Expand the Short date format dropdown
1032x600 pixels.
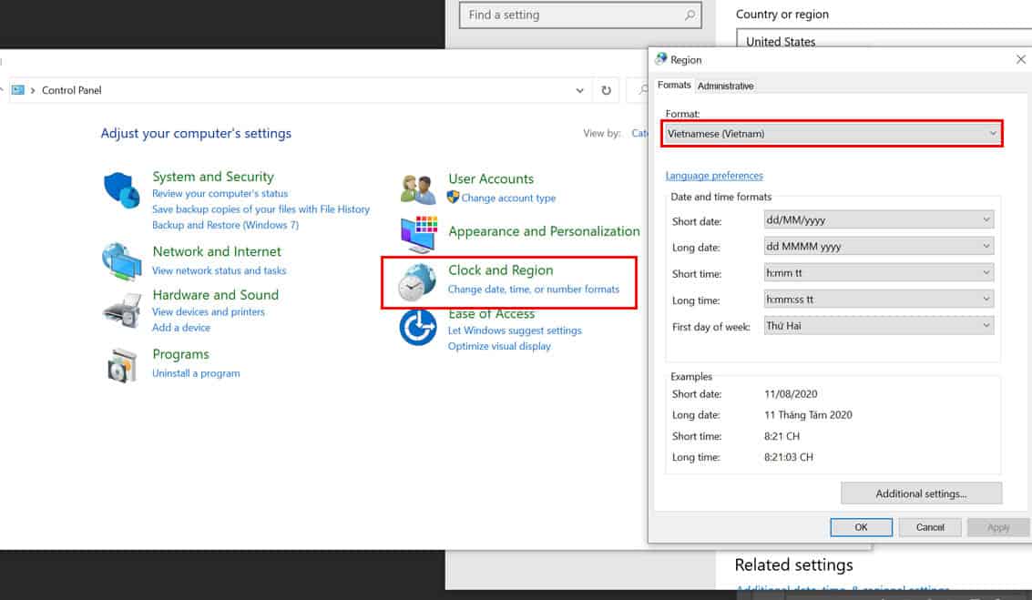click(878, 219)
